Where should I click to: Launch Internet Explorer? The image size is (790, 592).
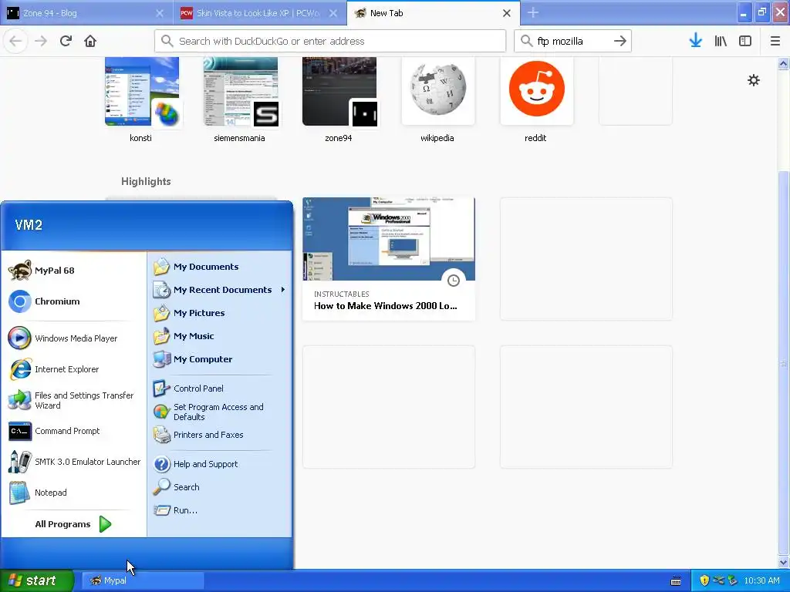75,369
